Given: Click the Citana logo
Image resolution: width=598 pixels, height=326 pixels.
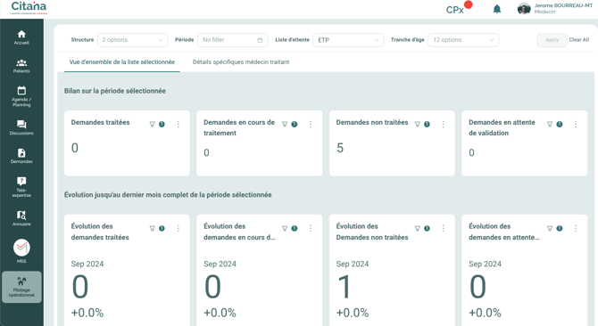Looking at the screenshot, I should click(x=29, y=8).
